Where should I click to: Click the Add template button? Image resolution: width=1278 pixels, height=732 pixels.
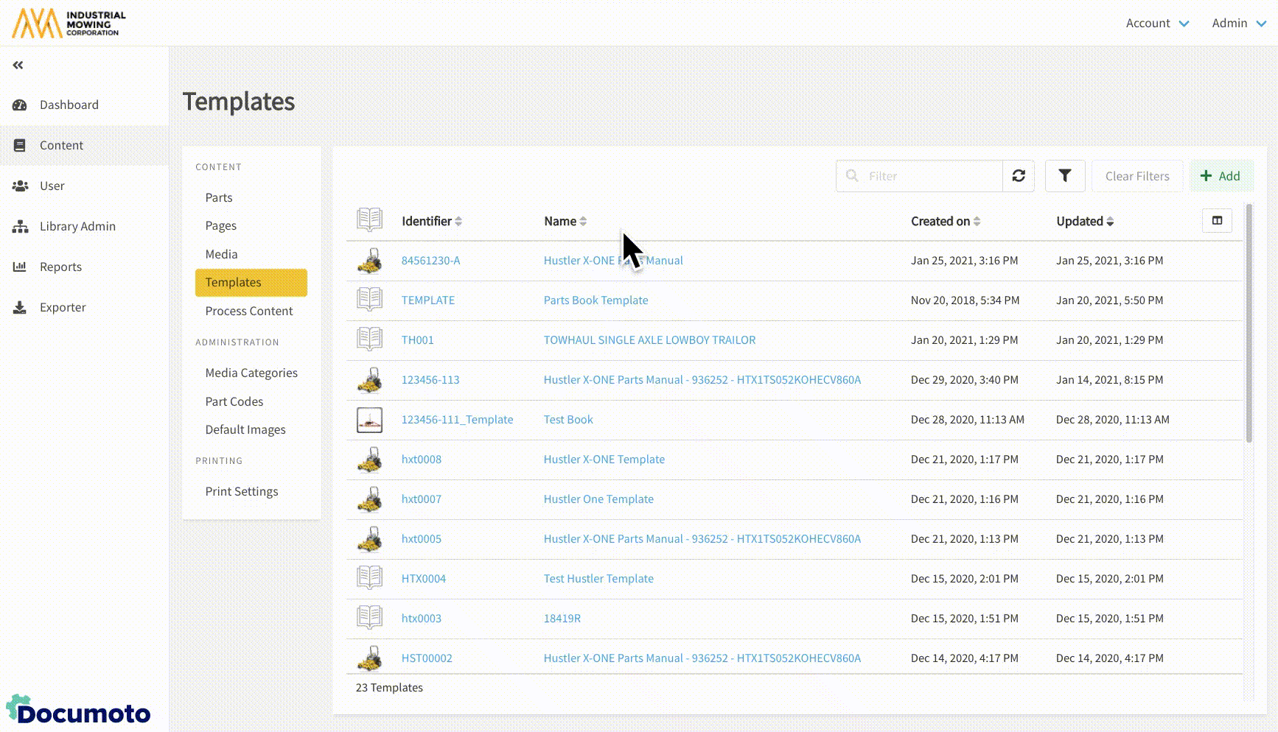1221,176
